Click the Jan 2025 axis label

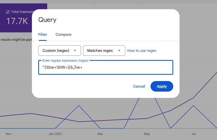55,134
